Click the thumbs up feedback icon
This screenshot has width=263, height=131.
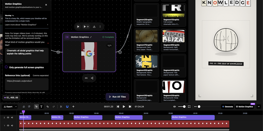pos(24,107)
